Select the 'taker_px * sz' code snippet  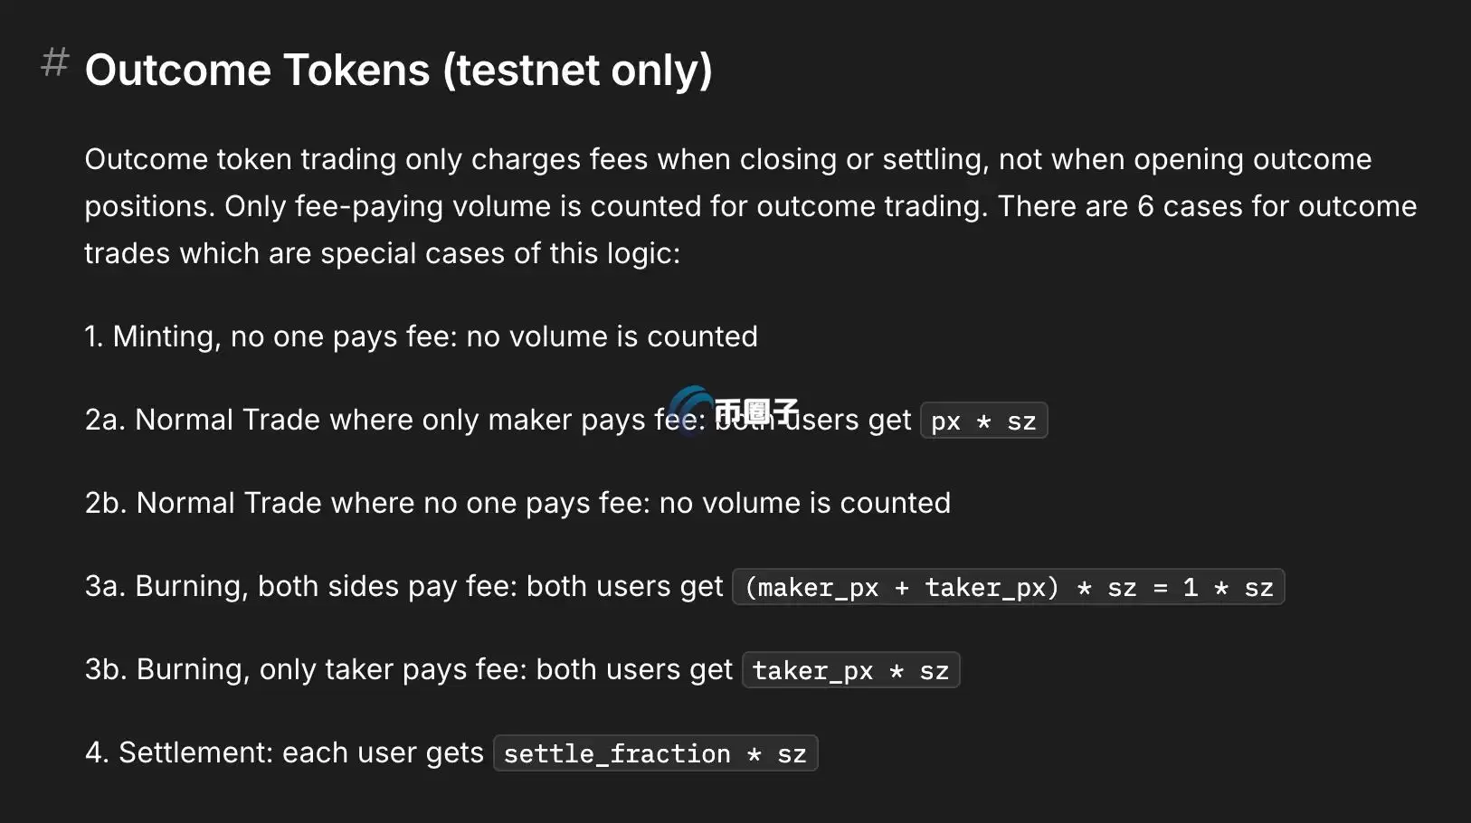[850, 671]
